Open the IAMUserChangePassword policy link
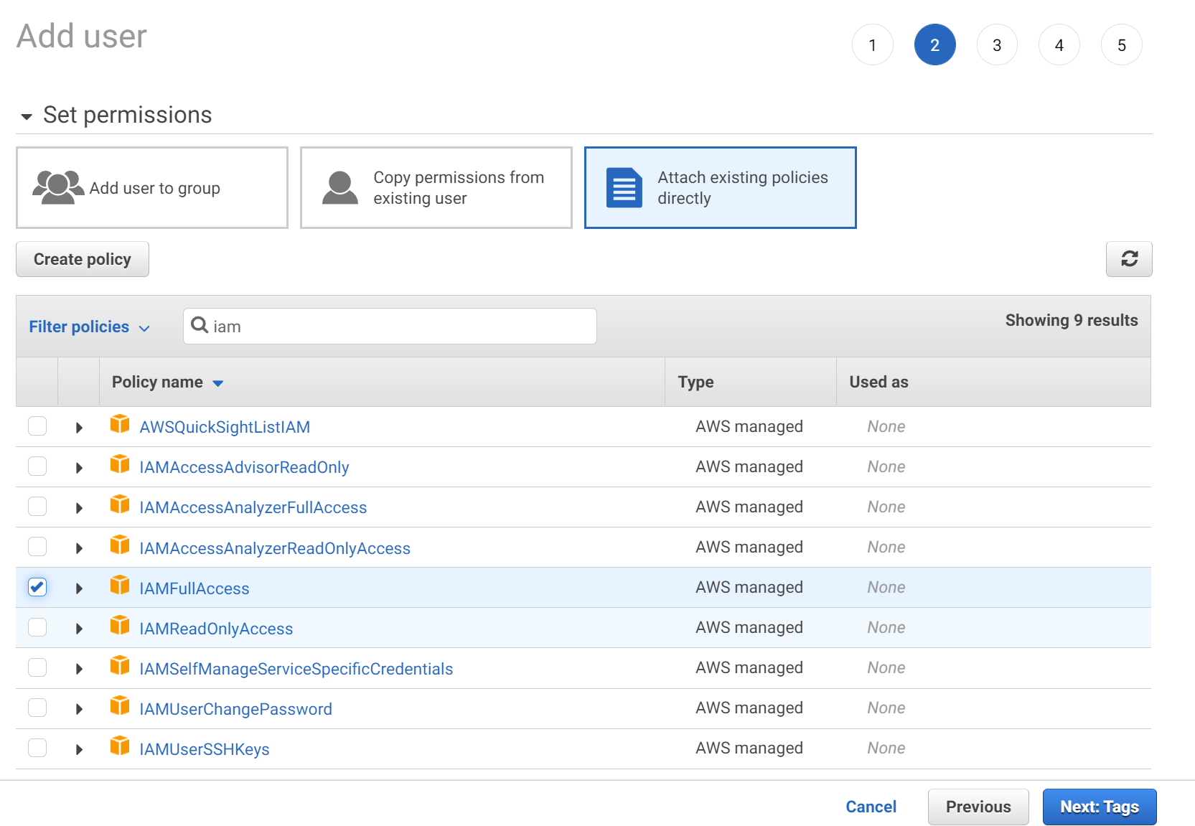 pos(235,709)
